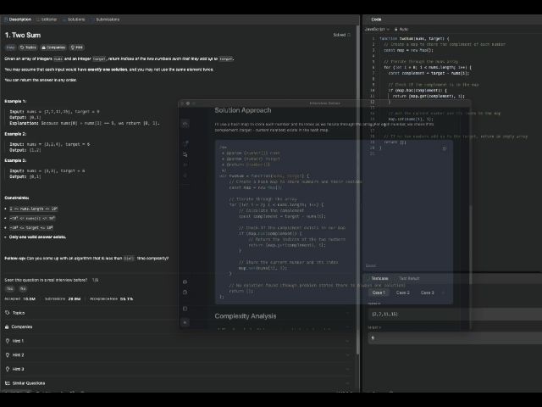Open the Solutions tab
Image resolution: width=542 pixels, height=407 pixels.
pyautogui.click(x=75, y=19)
